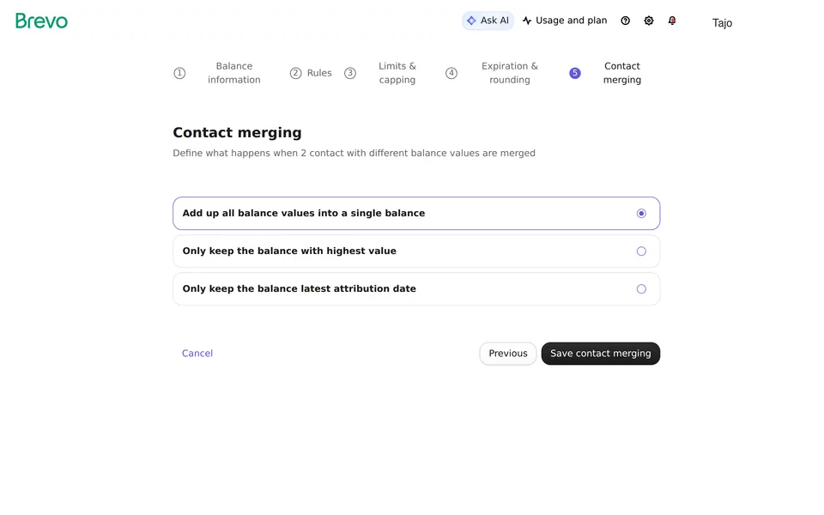Viewport: 824px width, 515px height.
Task: Click Save contact merging button
Action: pos(601,354)
